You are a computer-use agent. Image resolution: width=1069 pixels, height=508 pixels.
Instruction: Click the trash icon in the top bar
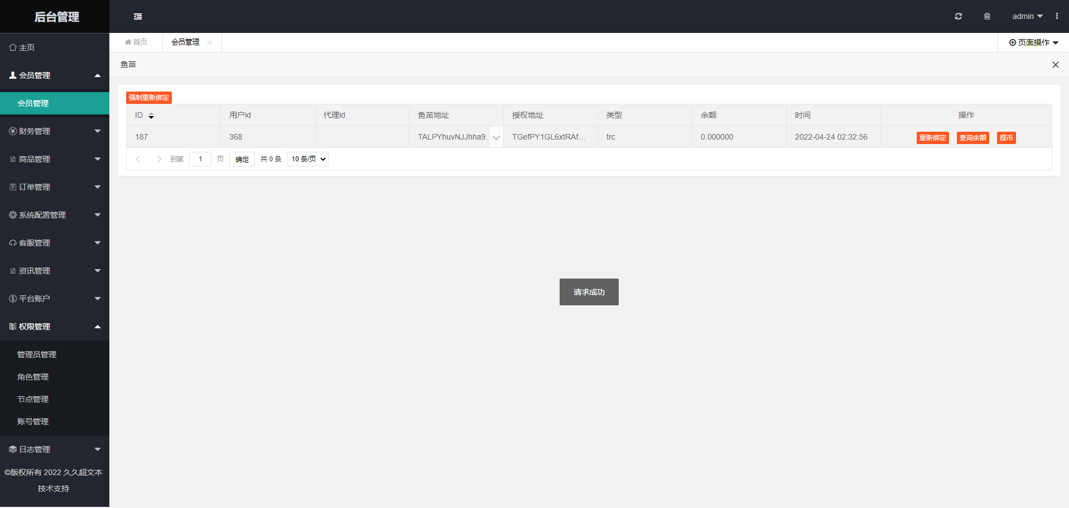click(x=987, y=16)
